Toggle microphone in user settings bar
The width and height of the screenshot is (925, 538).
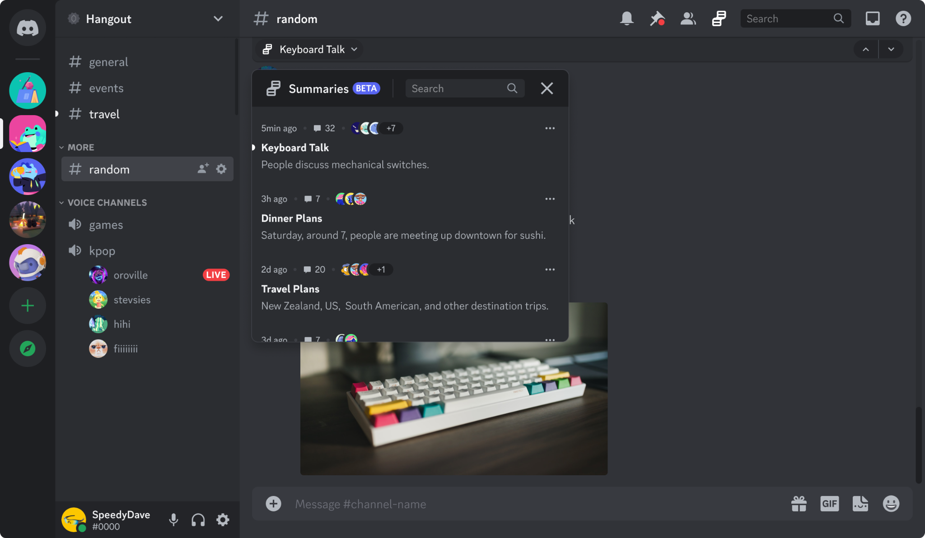[x=173, y=519]
